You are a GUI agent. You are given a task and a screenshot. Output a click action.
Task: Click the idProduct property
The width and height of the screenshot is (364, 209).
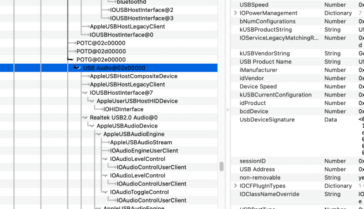pos(253,103)
